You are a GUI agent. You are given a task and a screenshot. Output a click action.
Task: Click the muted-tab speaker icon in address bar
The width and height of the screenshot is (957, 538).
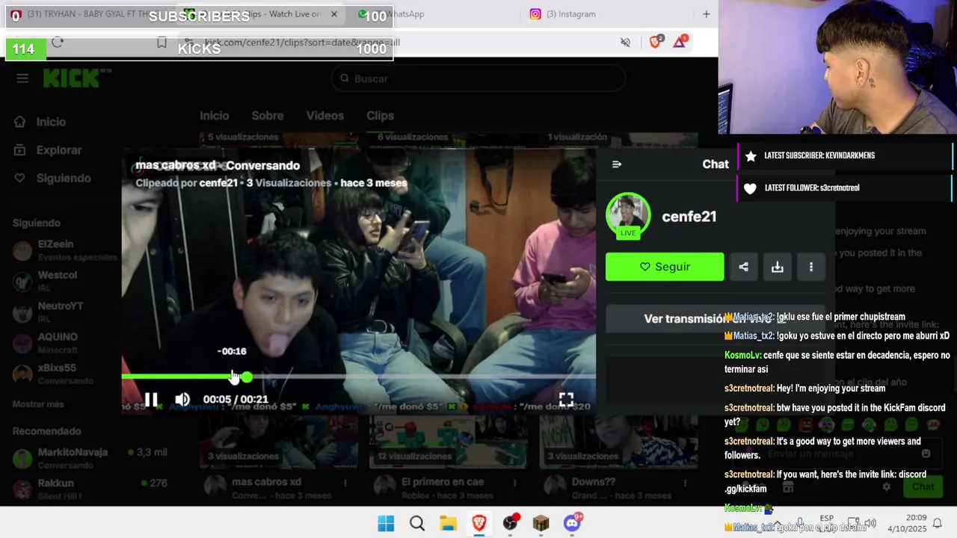point(625,42)
